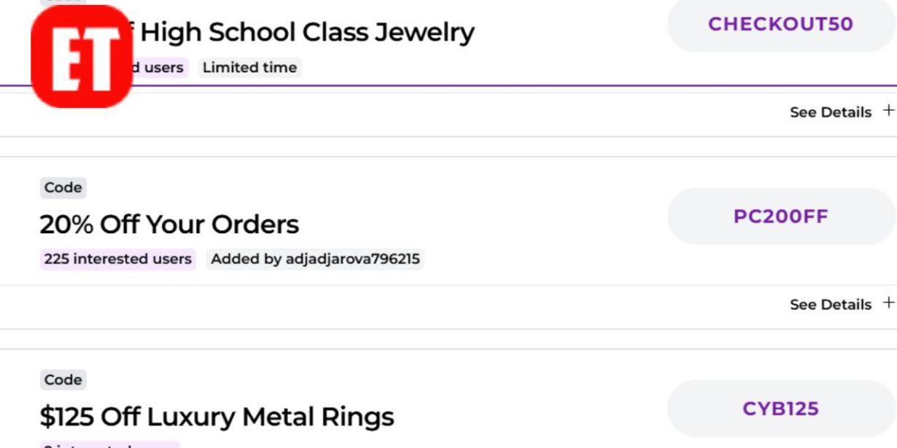Open the 20% Off Your Orders offer title
The image size is (897, 448).
coord(169,224)
